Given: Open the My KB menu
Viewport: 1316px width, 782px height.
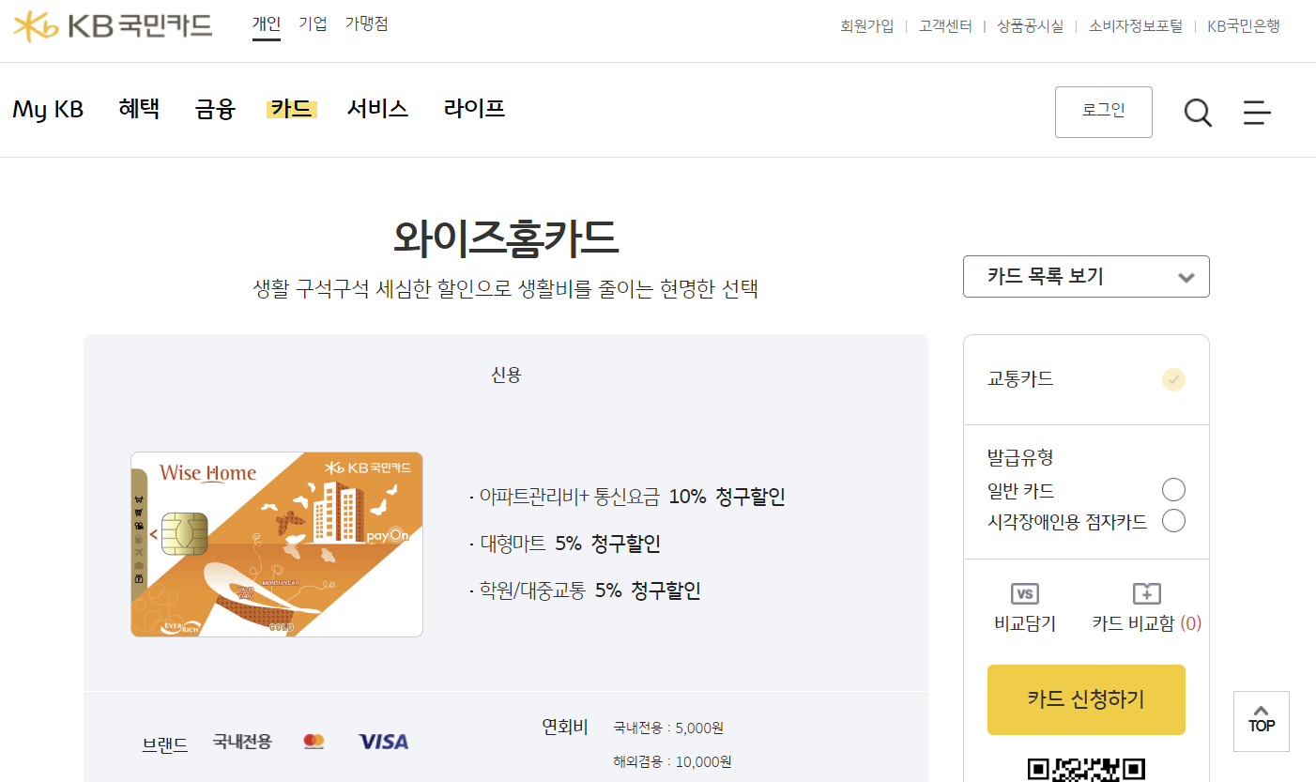Looking at the screenshot, I should 48,109.
